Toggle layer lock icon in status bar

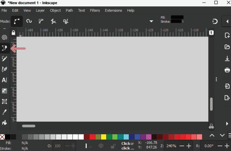click(113, 146)
